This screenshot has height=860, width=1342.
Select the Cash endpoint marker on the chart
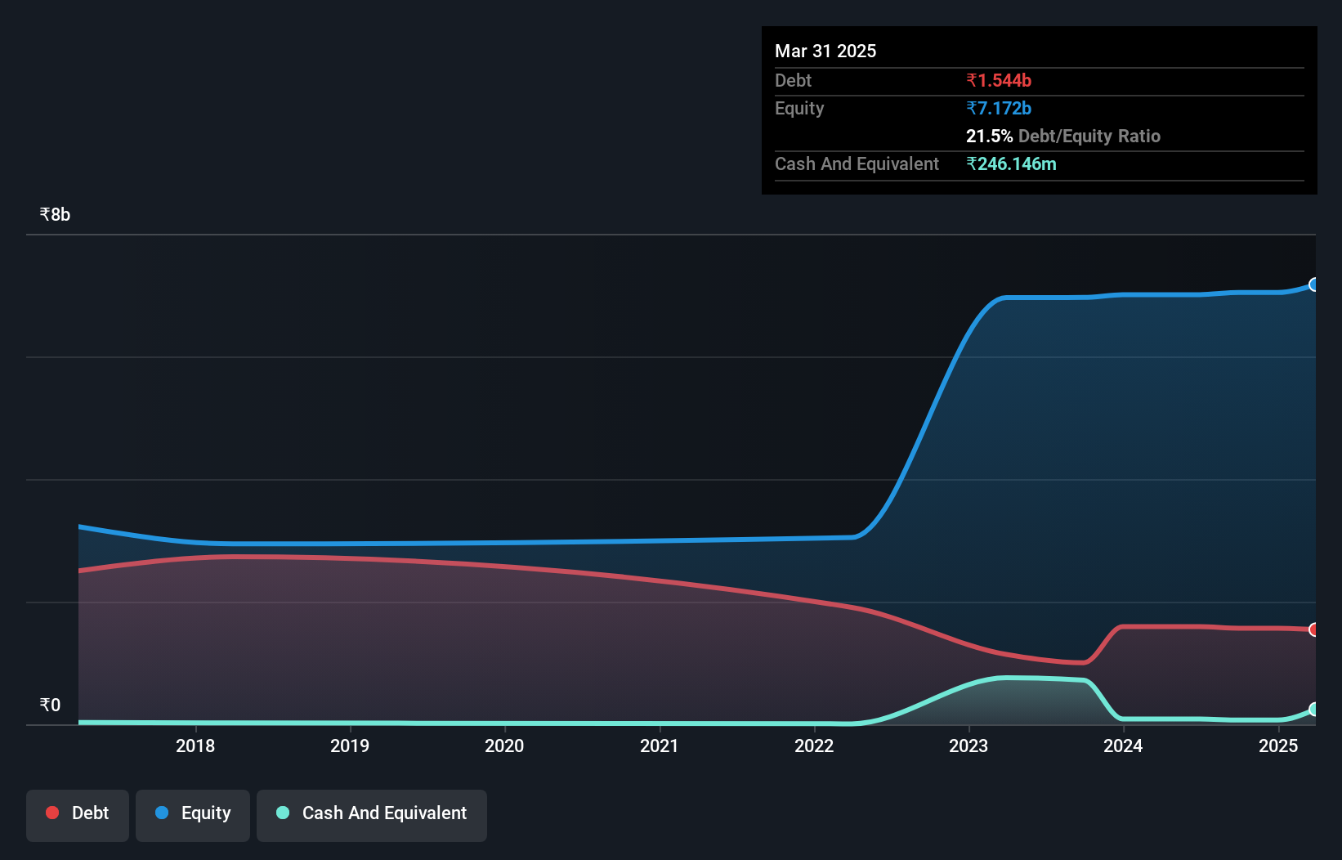(x=1314, y=710)
